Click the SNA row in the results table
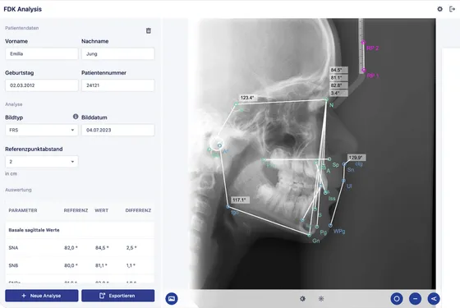Image resolution: width=460 pixels, height=308 pixels. click(80, 248)
